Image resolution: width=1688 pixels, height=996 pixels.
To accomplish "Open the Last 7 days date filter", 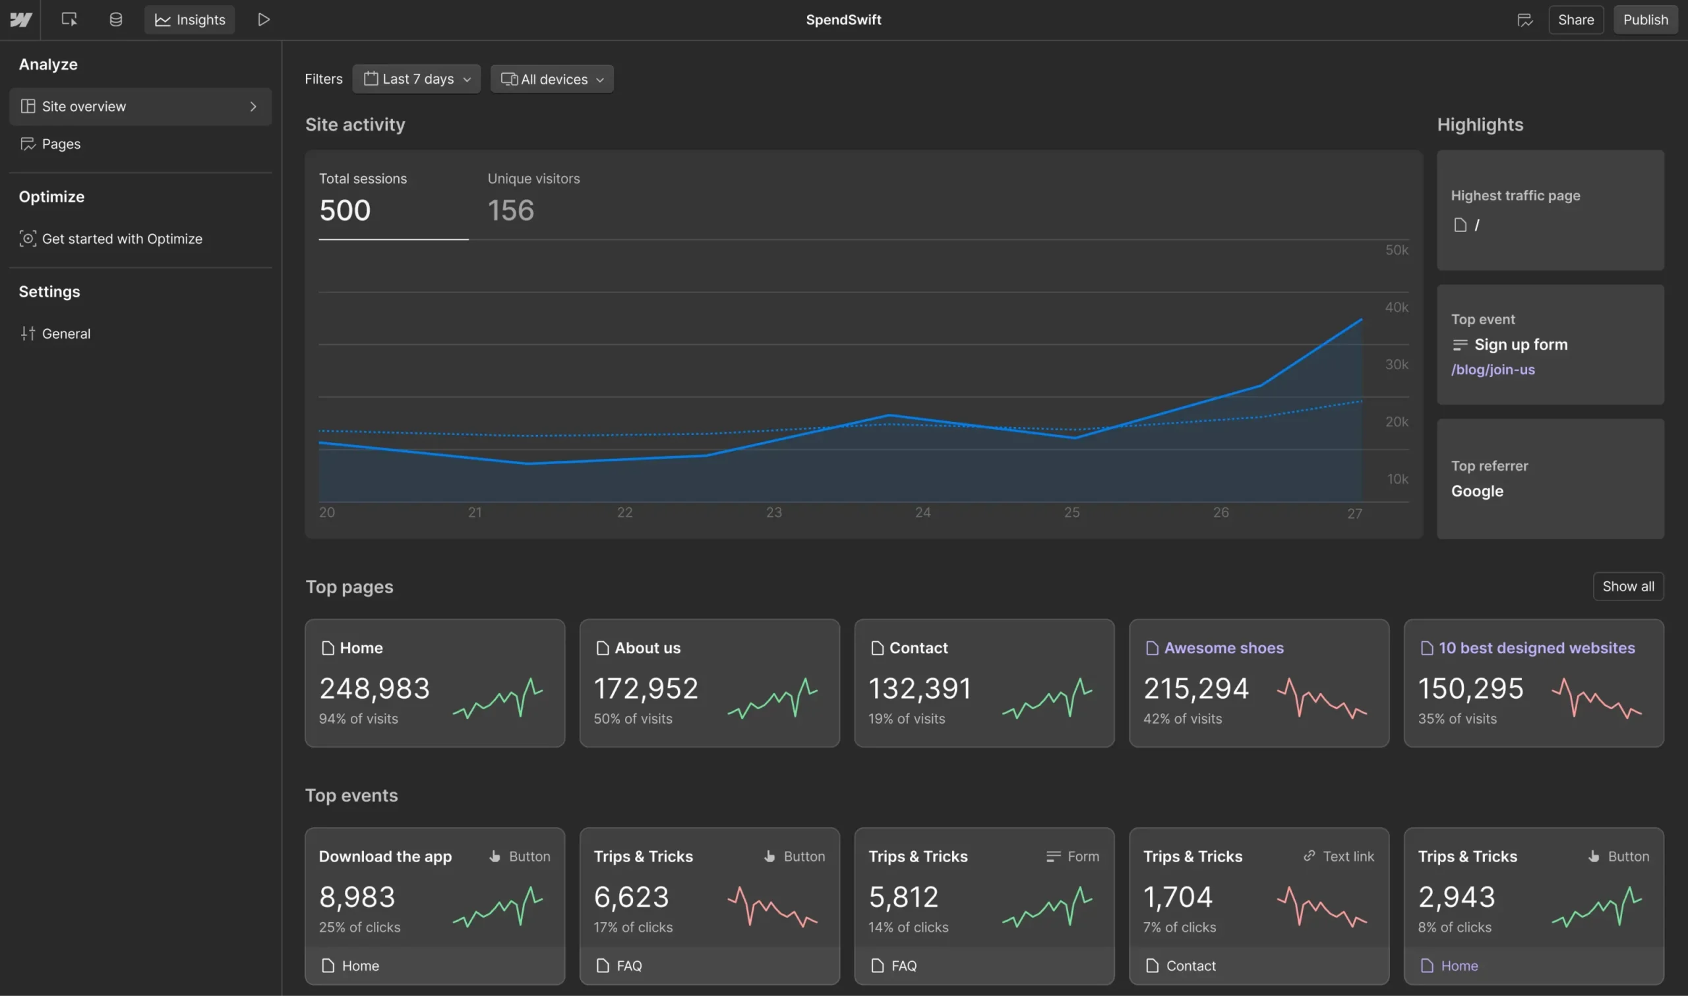I will pos(416,78).
